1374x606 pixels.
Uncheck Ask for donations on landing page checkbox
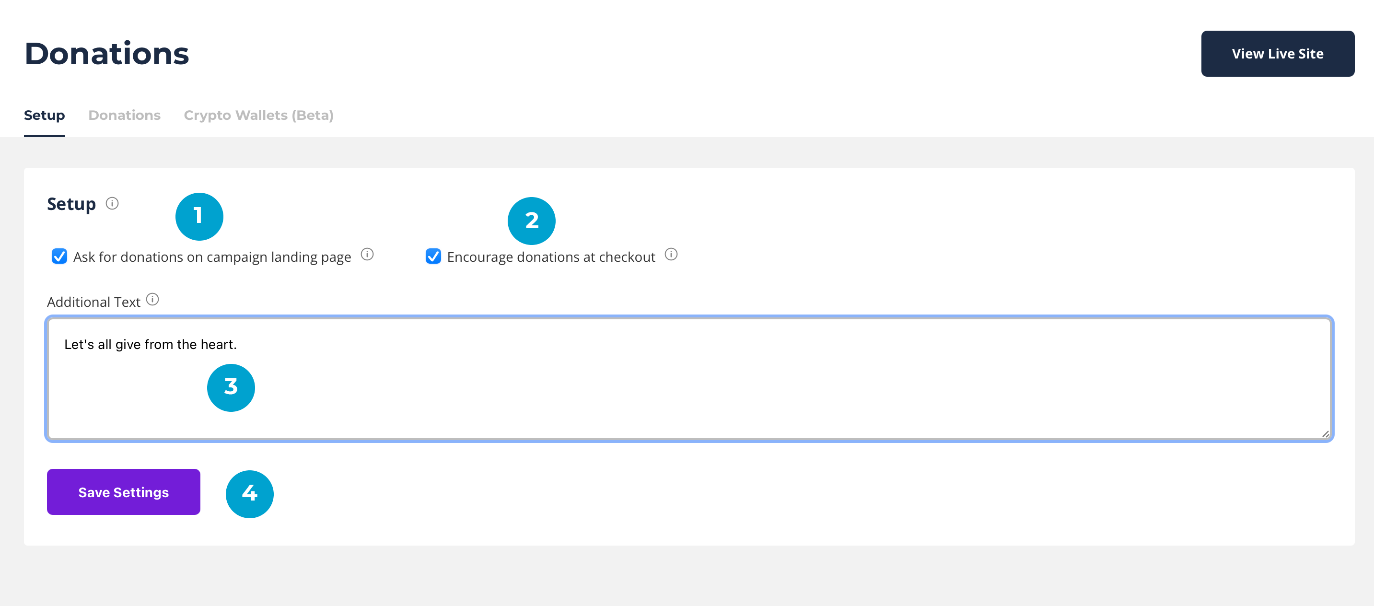coord(59,256)
